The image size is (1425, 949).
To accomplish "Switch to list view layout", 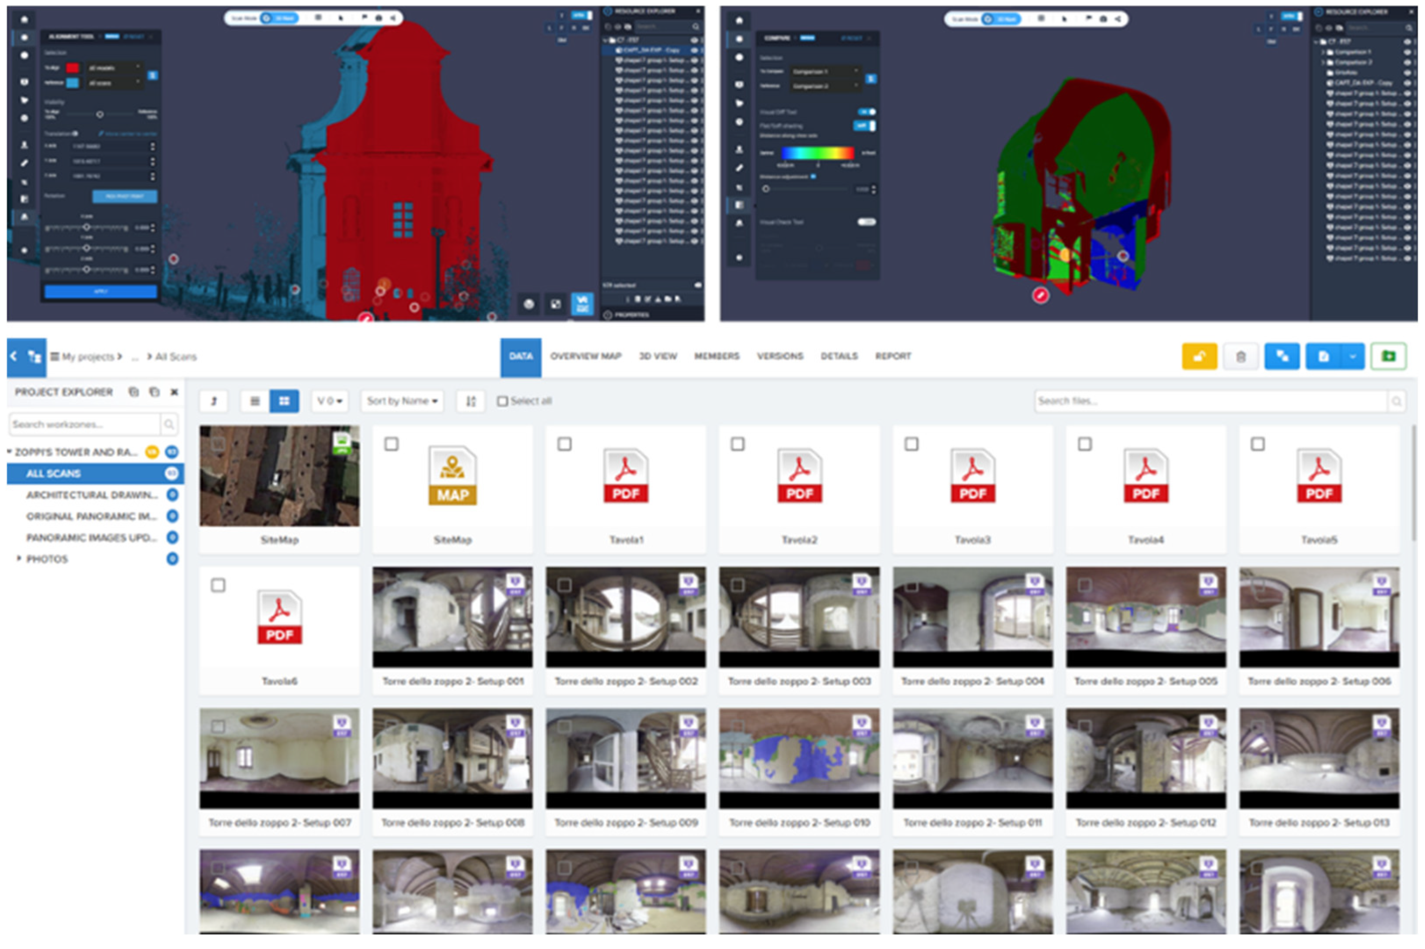I will click(255, 401).
